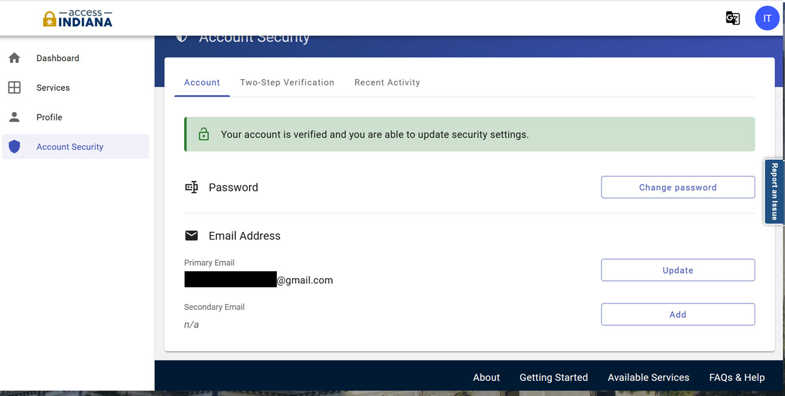Viewport: 785px width, 396px height.
Task: Open the translate language icon
Action: coord(732,18)
